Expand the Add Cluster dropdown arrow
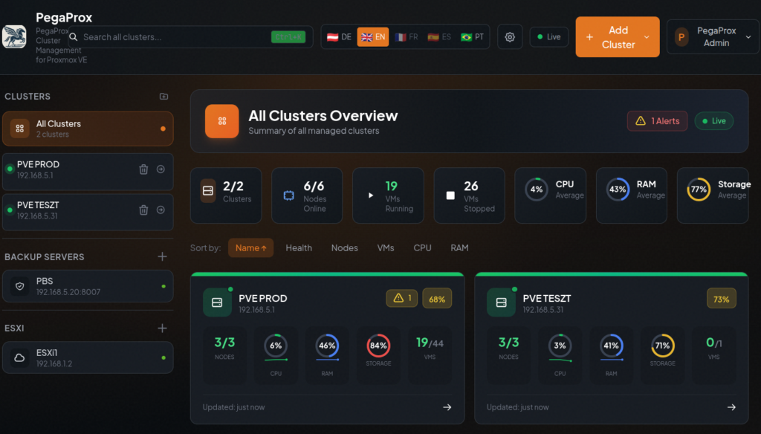This screenshot has width=761, height=434. click(647, 37)
